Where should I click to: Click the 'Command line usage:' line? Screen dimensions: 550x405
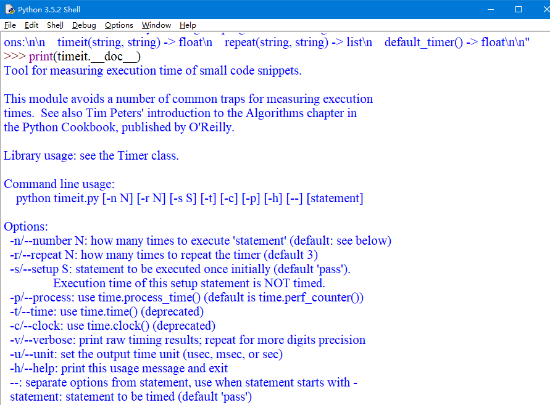59,184
